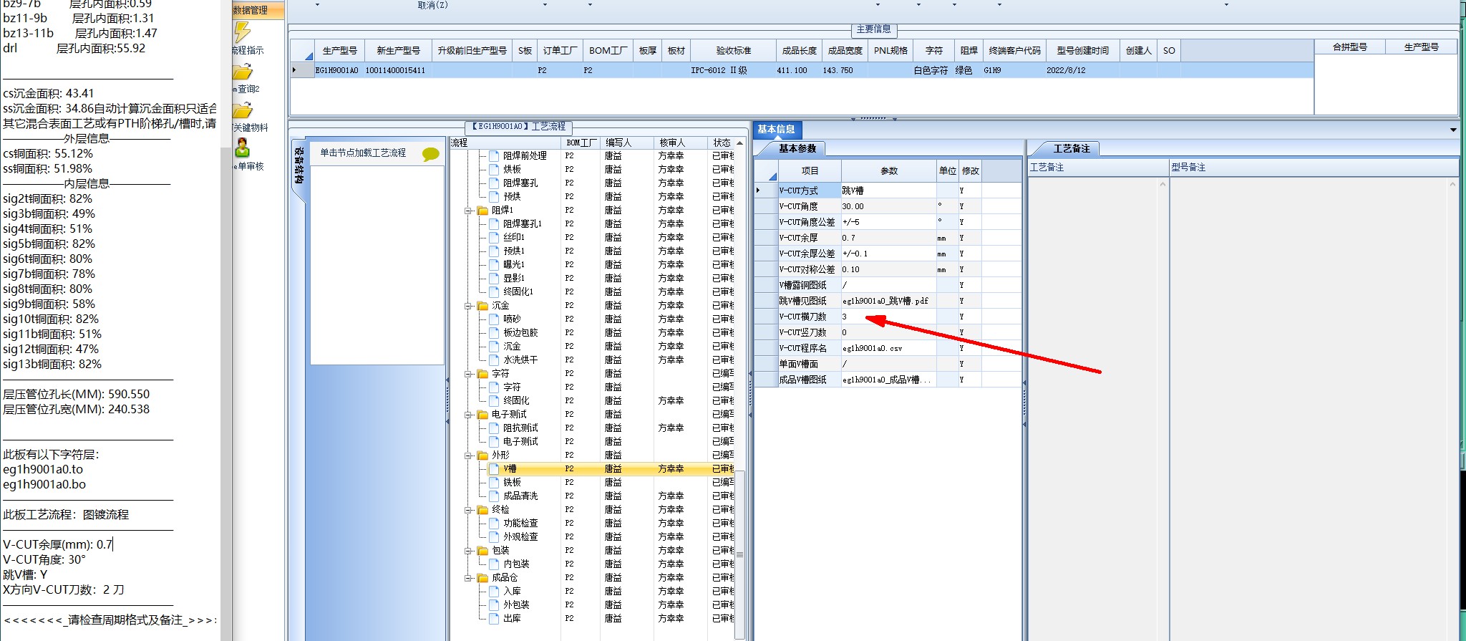This screenshot has width=1466, height=641.
Task: Click the document icon of 丝印1
Action: 494,237
